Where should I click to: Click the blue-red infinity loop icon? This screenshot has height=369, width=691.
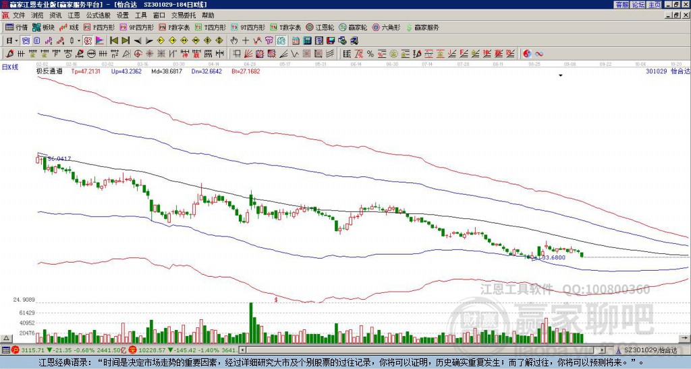539,54
